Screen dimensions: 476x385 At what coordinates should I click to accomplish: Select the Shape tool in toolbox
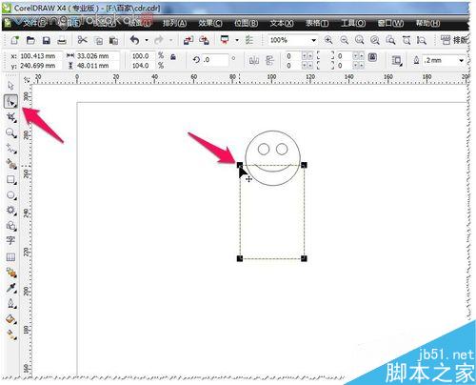pos(10,102)
